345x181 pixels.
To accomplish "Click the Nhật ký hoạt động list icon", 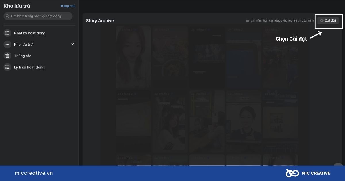I will point(7,33).
